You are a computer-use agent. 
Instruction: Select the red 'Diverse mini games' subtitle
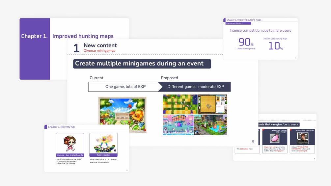[99, 51]
